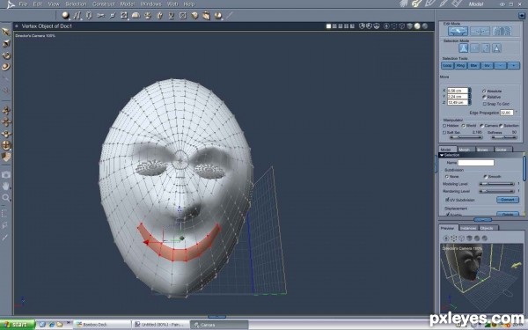528x330 pixels.
Task: Select the edge Selection Mode icon
Action: click(x=486, y=48)
